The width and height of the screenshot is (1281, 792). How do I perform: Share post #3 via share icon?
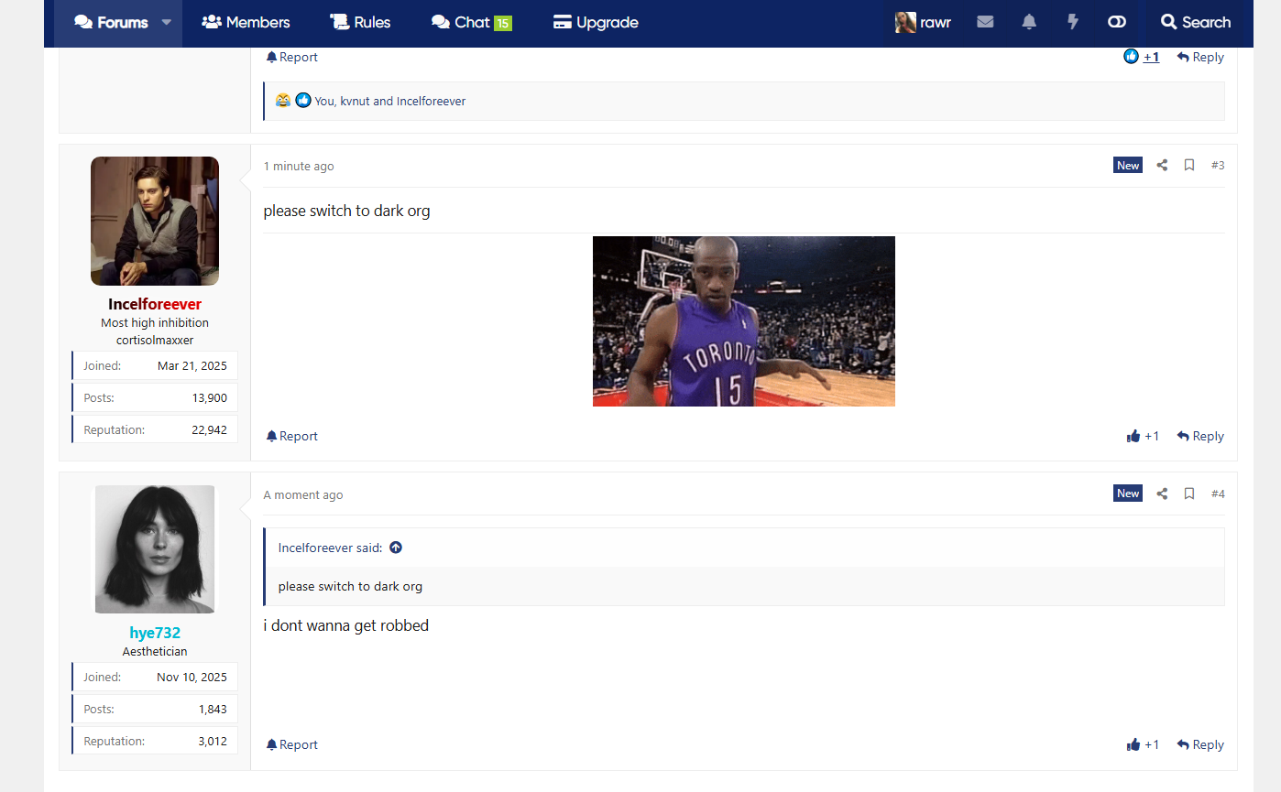coord(1162,165)
